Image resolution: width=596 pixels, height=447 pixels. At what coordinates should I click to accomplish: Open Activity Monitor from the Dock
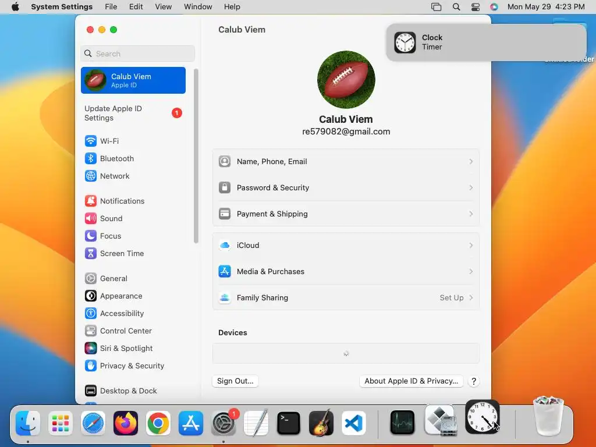tap(402, 423)
